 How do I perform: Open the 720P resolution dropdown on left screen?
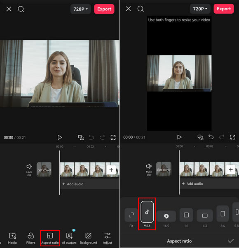click(81, 9)
